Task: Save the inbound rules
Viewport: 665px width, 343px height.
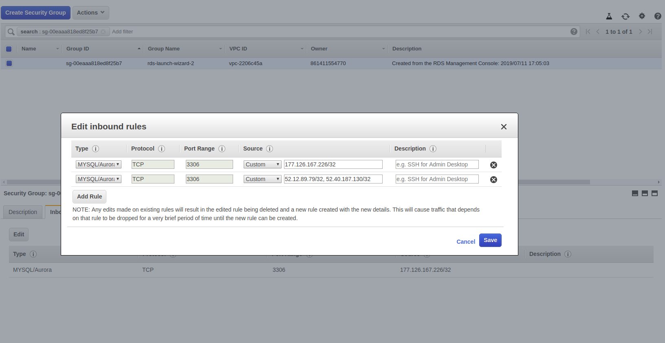Action: tap(490, 240)
